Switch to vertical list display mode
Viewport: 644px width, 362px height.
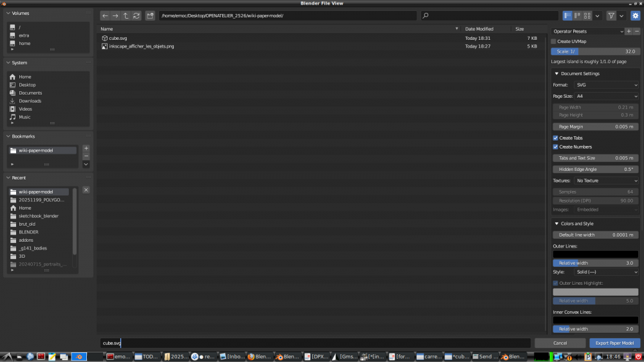coord(567,15)
